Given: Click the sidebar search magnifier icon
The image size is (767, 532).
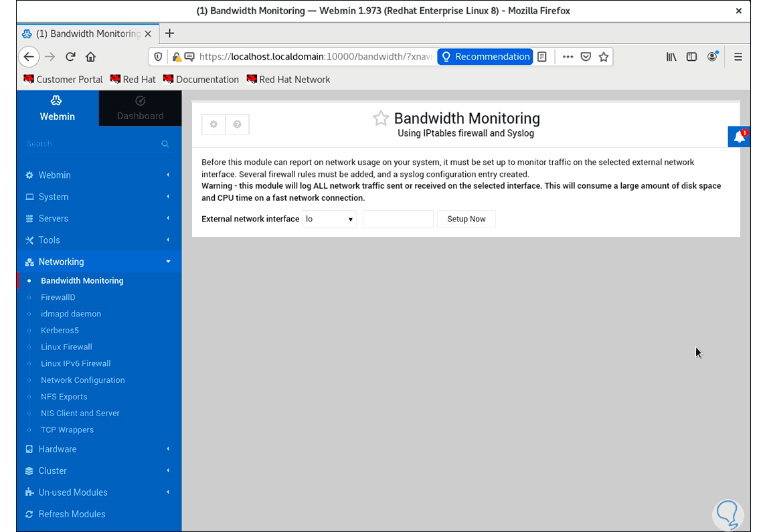Looking at the screenshot, I should coord(165,144).
